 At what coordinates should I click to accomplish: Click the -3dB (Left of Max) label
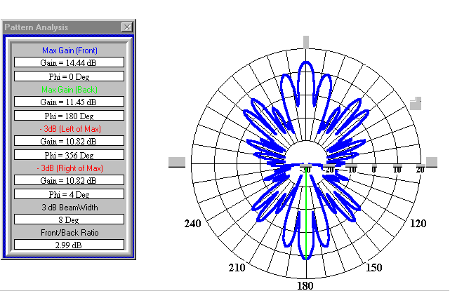[70, 129]
